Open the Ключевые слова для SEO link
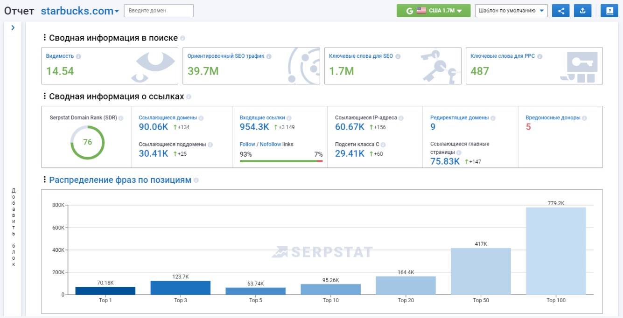This screenshot has width=623, height=318. [361, 56]
